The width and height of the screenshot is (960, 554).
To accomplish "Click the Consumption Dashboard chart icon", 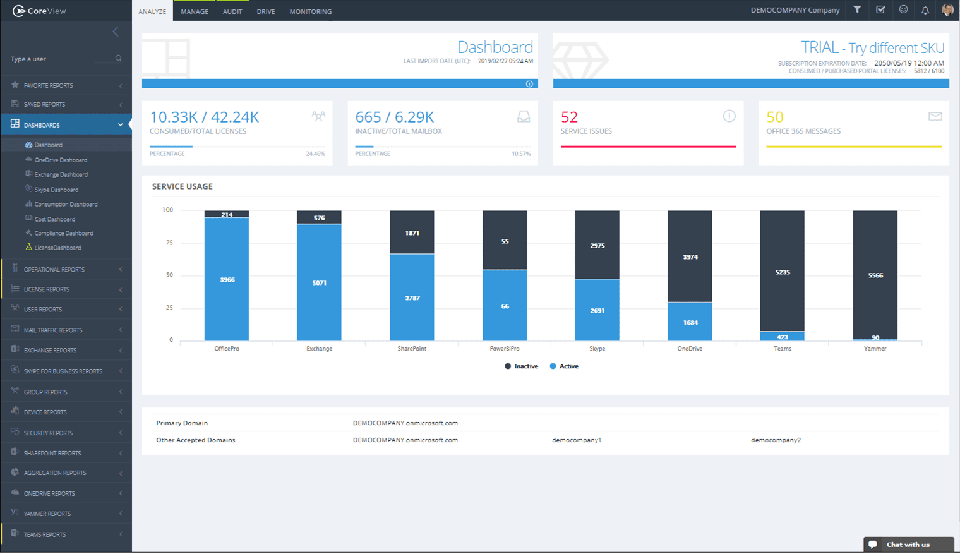I will [x=29, y=203].
